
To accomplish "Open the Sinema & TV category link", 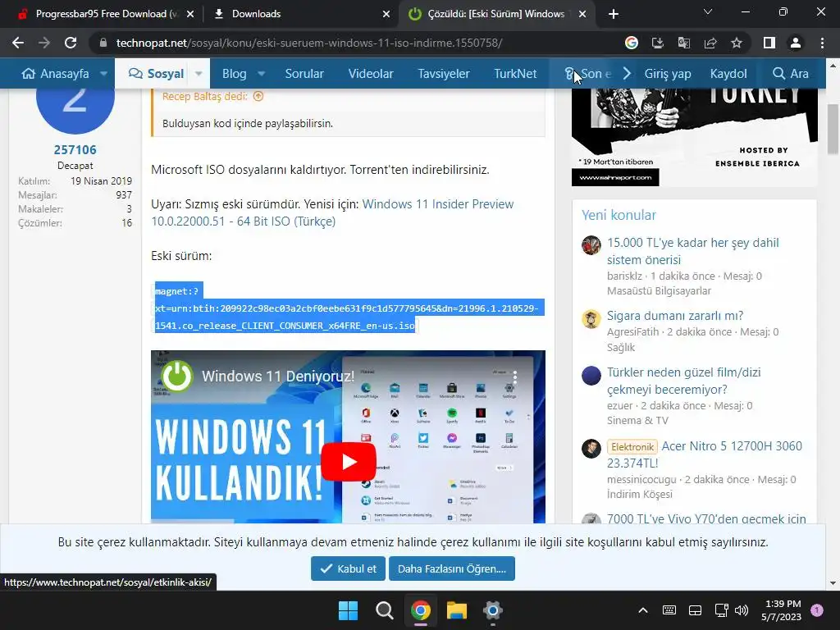I will 637,421.
